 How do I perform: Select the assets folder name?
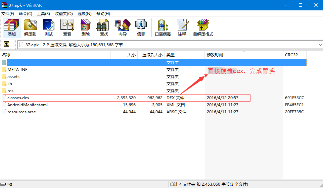click(x=13, y=77)
